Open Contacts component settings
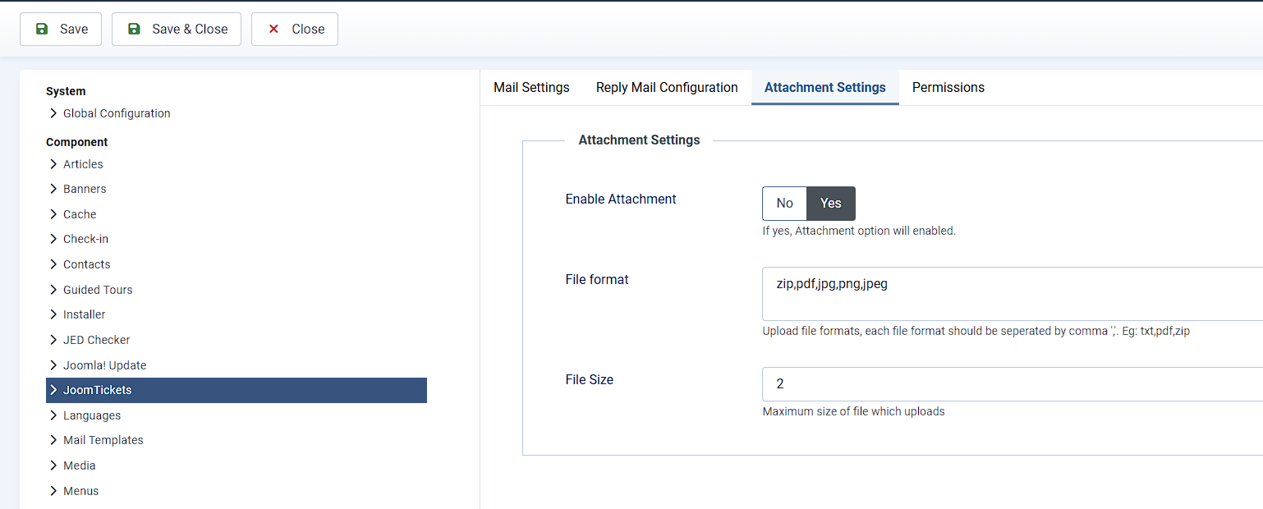 pyautogui.click(x=86, y=264)
